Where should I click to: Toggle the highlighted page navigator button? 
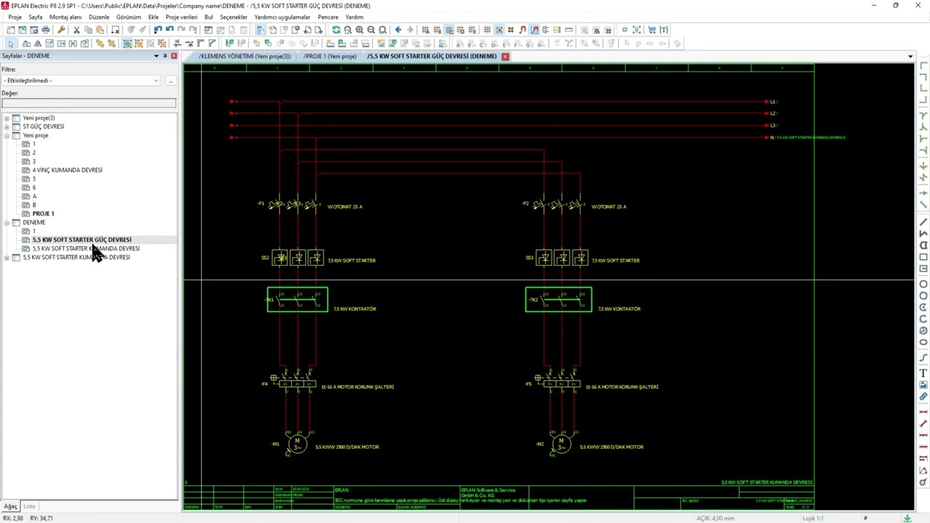coord(260,30)
